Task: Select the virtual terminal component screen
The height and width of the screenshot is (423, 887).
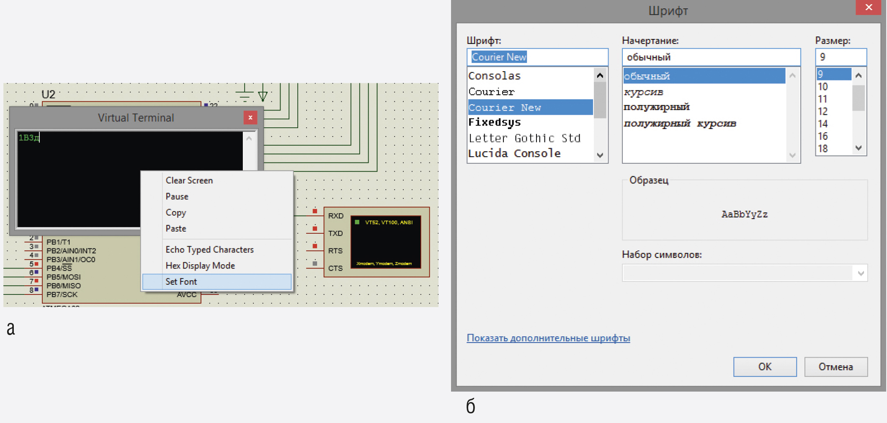Action: point(386,242)
